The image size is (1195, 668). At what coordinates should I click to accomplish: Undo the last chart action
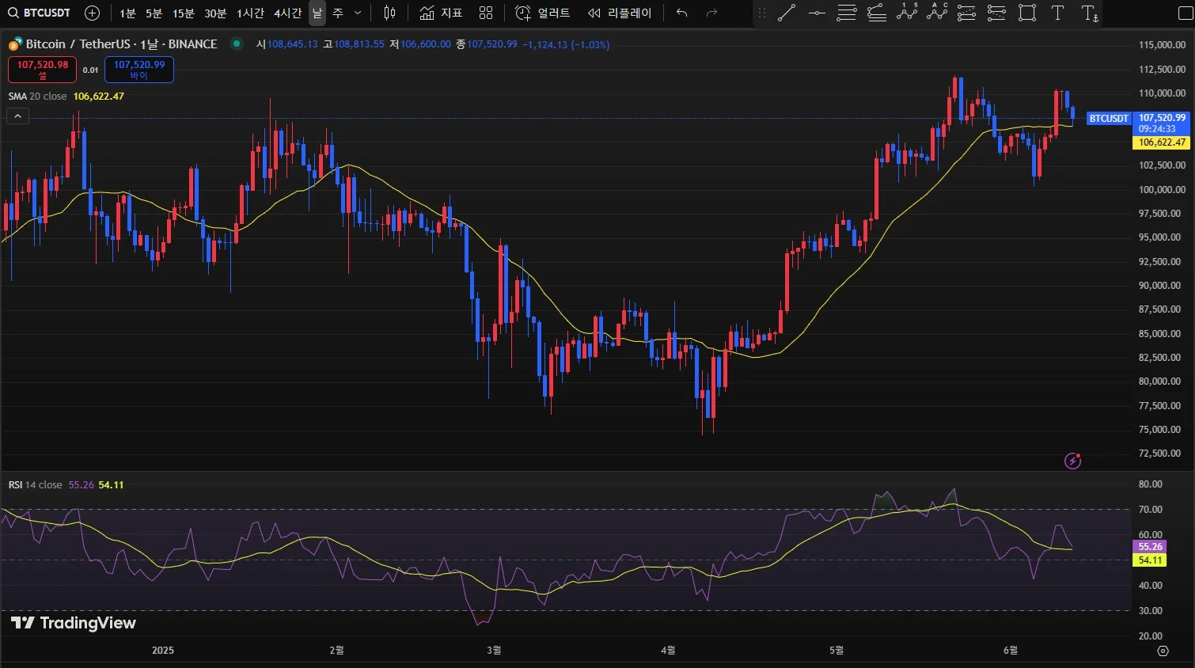(681, 13)
